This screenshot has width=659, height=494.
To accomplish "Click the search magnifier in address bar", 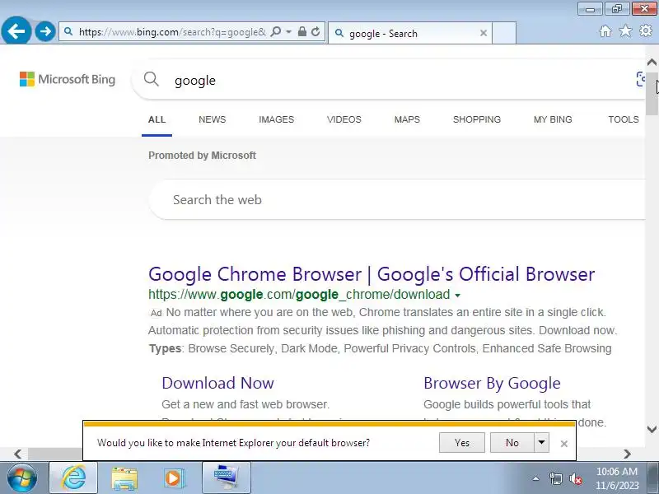I will (276, 32).
